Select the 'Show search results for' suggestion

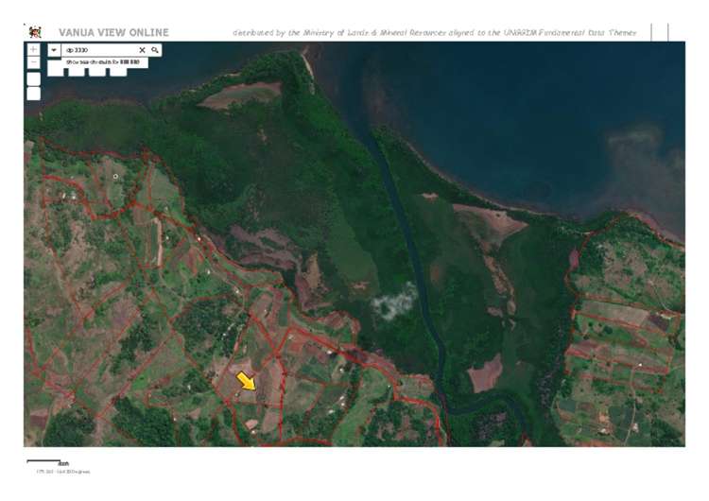point(105,62)
